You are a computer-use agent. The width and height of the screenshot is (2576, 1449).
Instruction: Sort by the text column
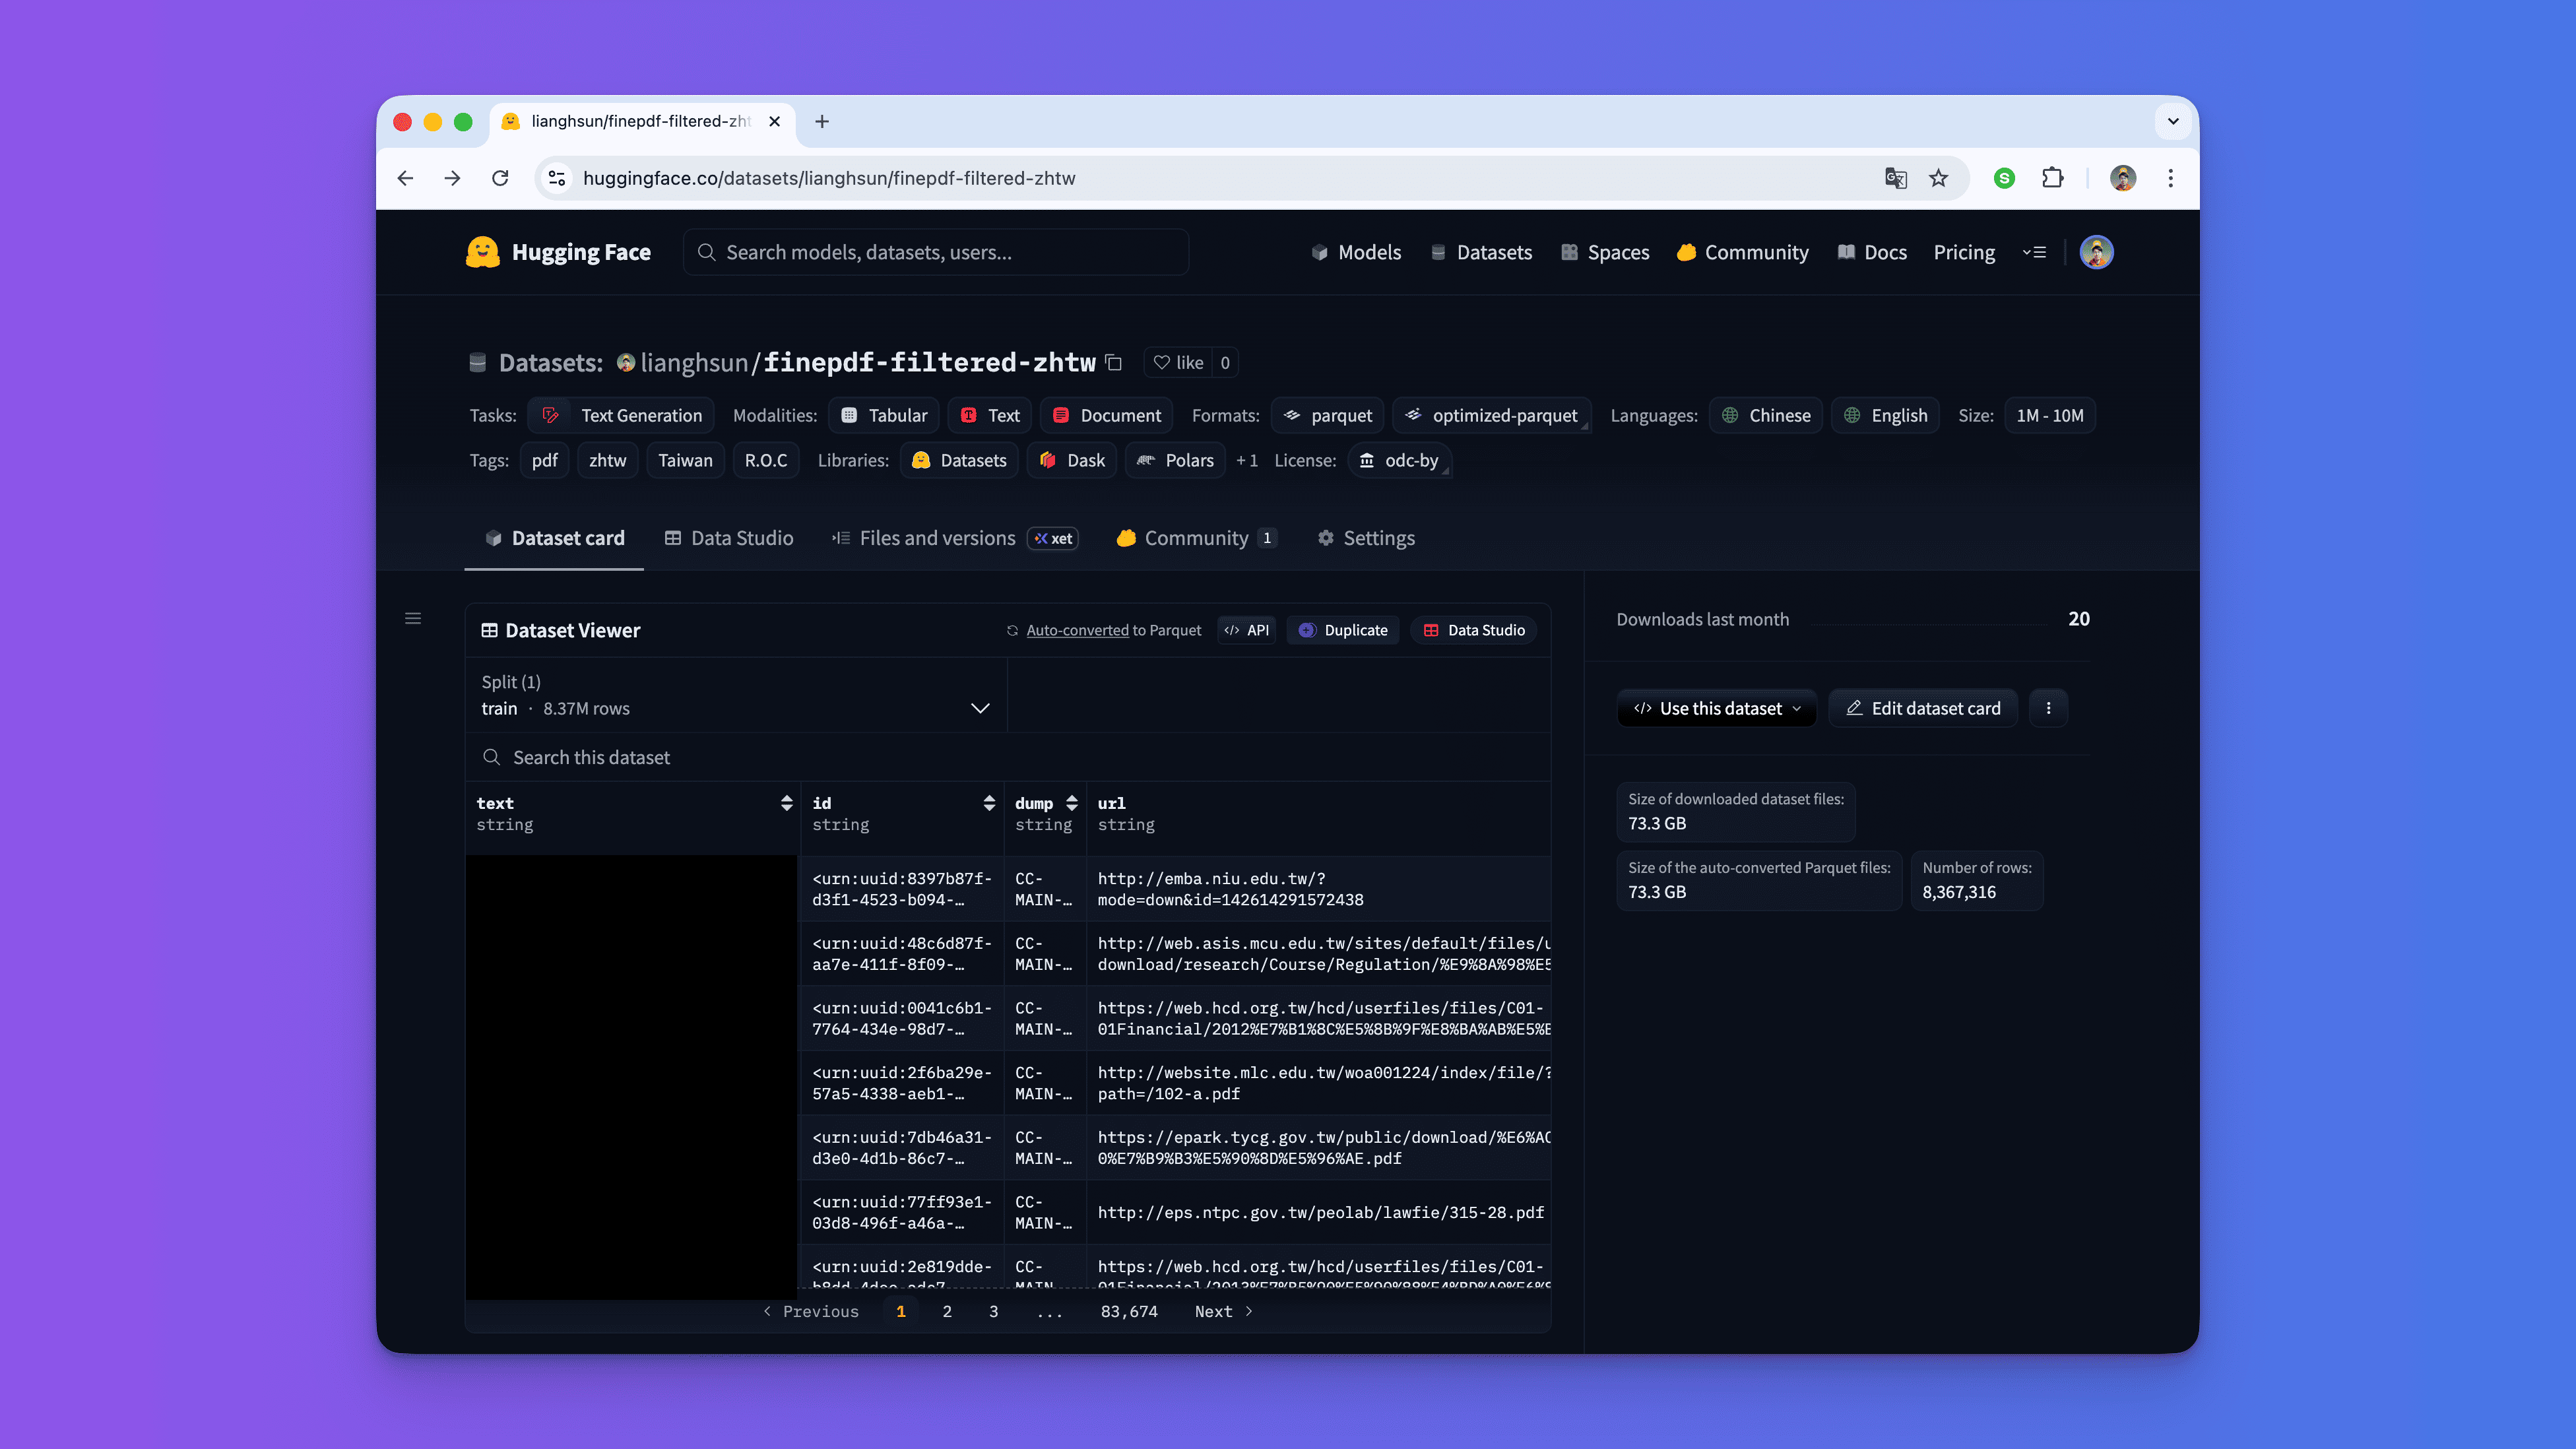point(787,803)
